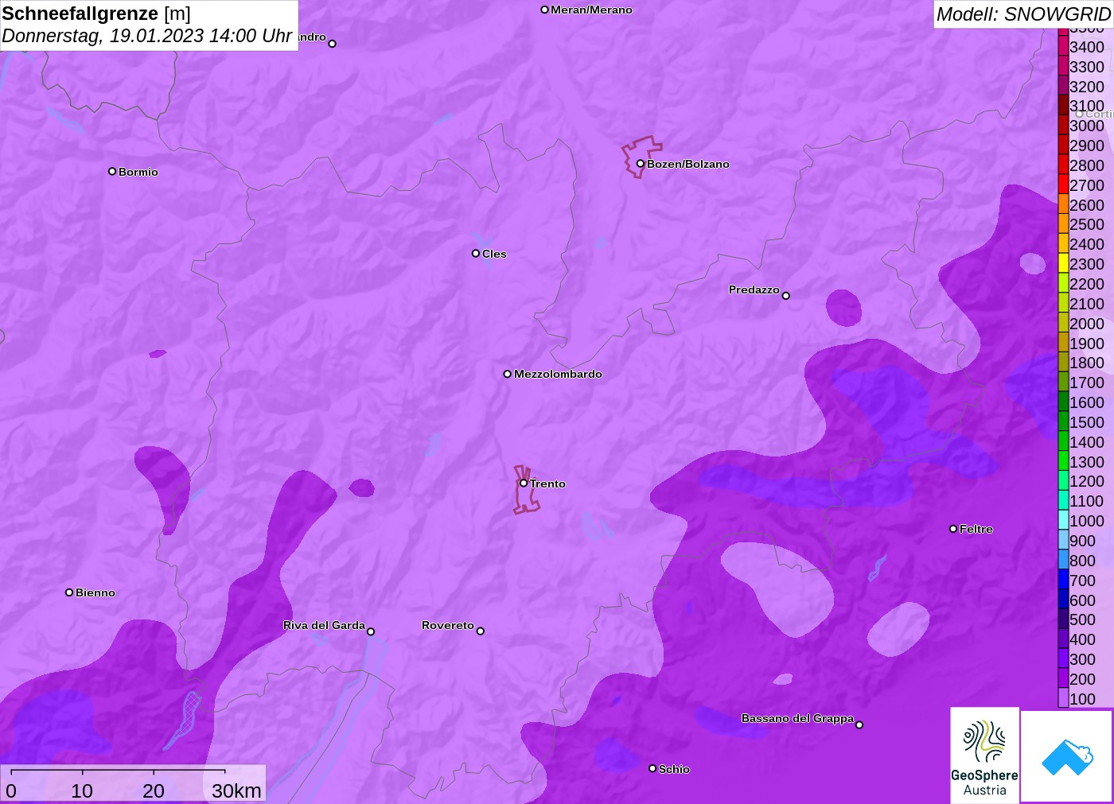Click the GeoSphere Austria logo
Screen dimensions: 1114x804
(984, 755)
